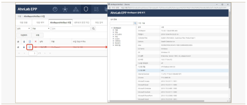Click the splitter collapse arrow in report viewer

(136, 65)
